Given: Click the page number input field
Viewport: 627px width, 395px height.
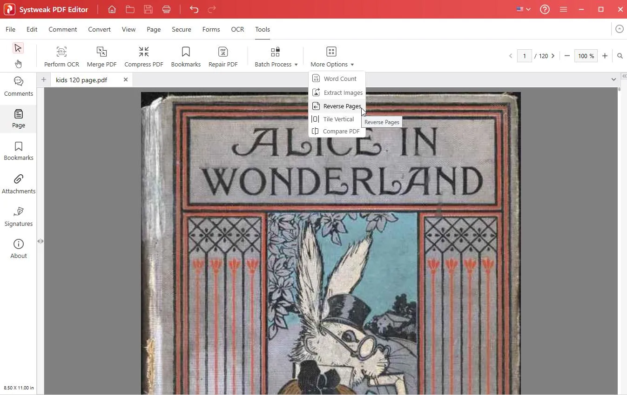Looking at the screenshot, I should pos(525,56).
